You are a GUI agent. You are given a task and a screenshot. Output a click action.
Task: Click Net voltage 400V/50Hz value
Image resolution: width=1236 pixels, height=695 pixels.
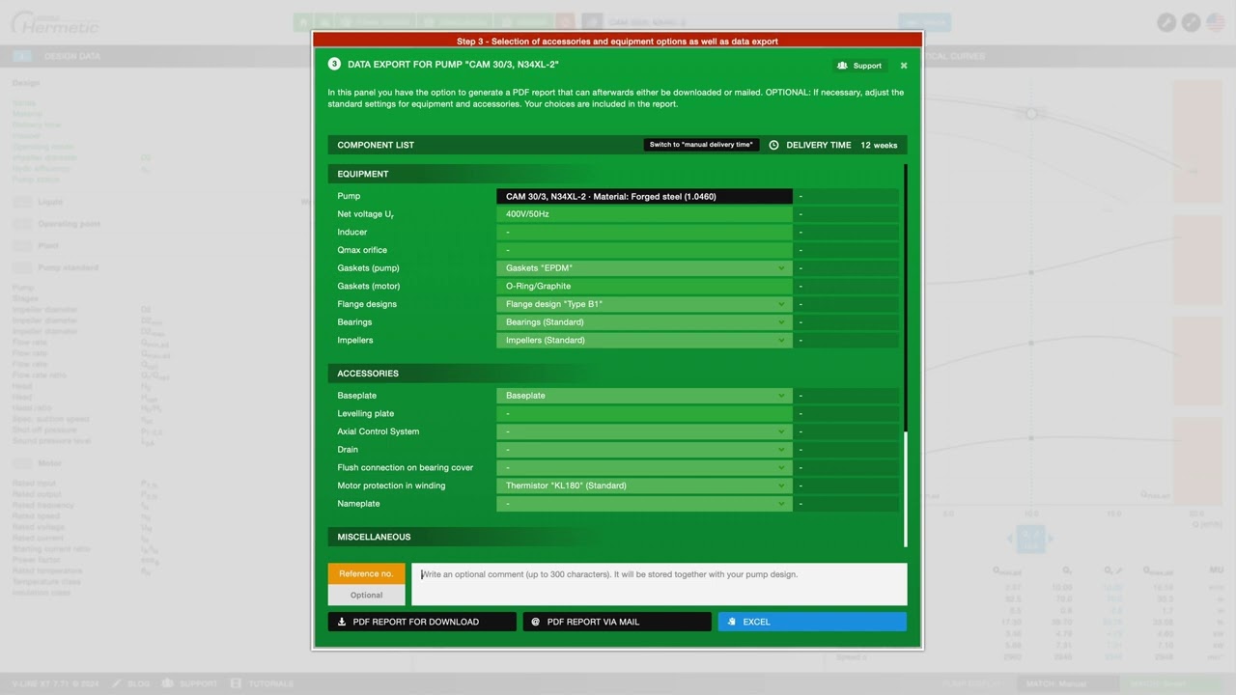click(x=644, y=214)
